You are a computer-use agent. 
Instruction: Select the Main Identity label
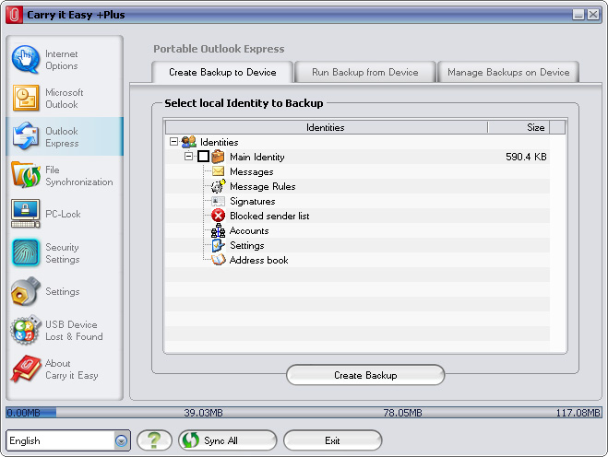[x=257, y=157]
